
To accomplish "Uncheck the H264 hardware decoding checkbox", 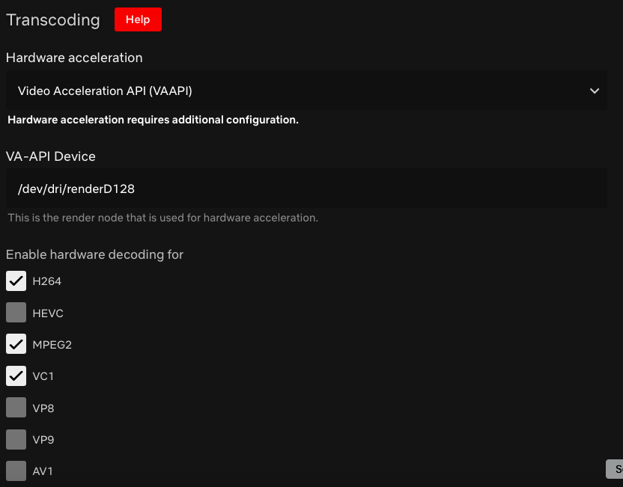I will (x=16, y=281).
